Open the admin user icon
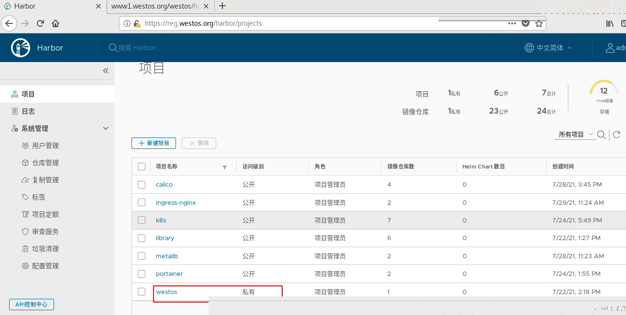 point(610,48)
